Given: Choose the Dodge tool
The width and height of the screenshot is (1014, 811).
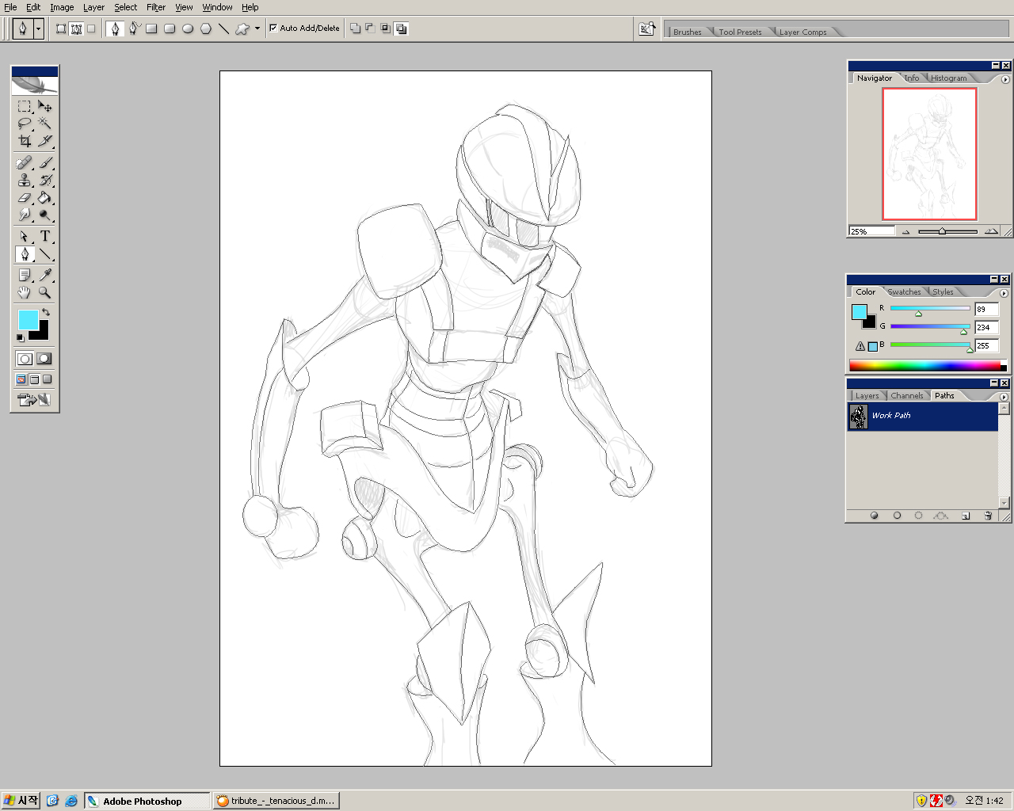Looking at the screenshot, I should tap(45, 215).
